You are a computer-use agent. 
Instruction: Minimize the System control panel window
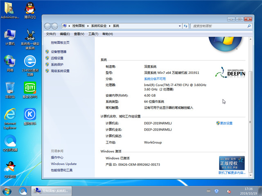231,19
